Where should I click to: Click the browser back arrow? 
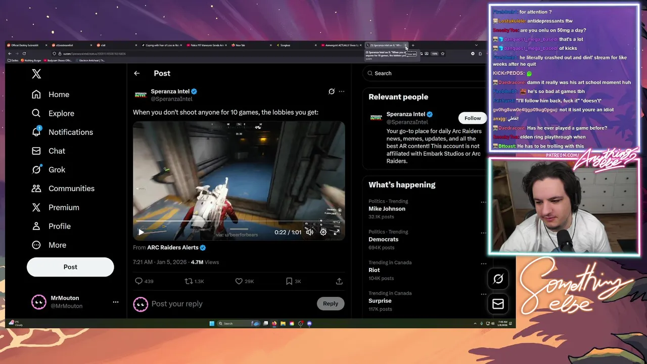pos(10,54)
